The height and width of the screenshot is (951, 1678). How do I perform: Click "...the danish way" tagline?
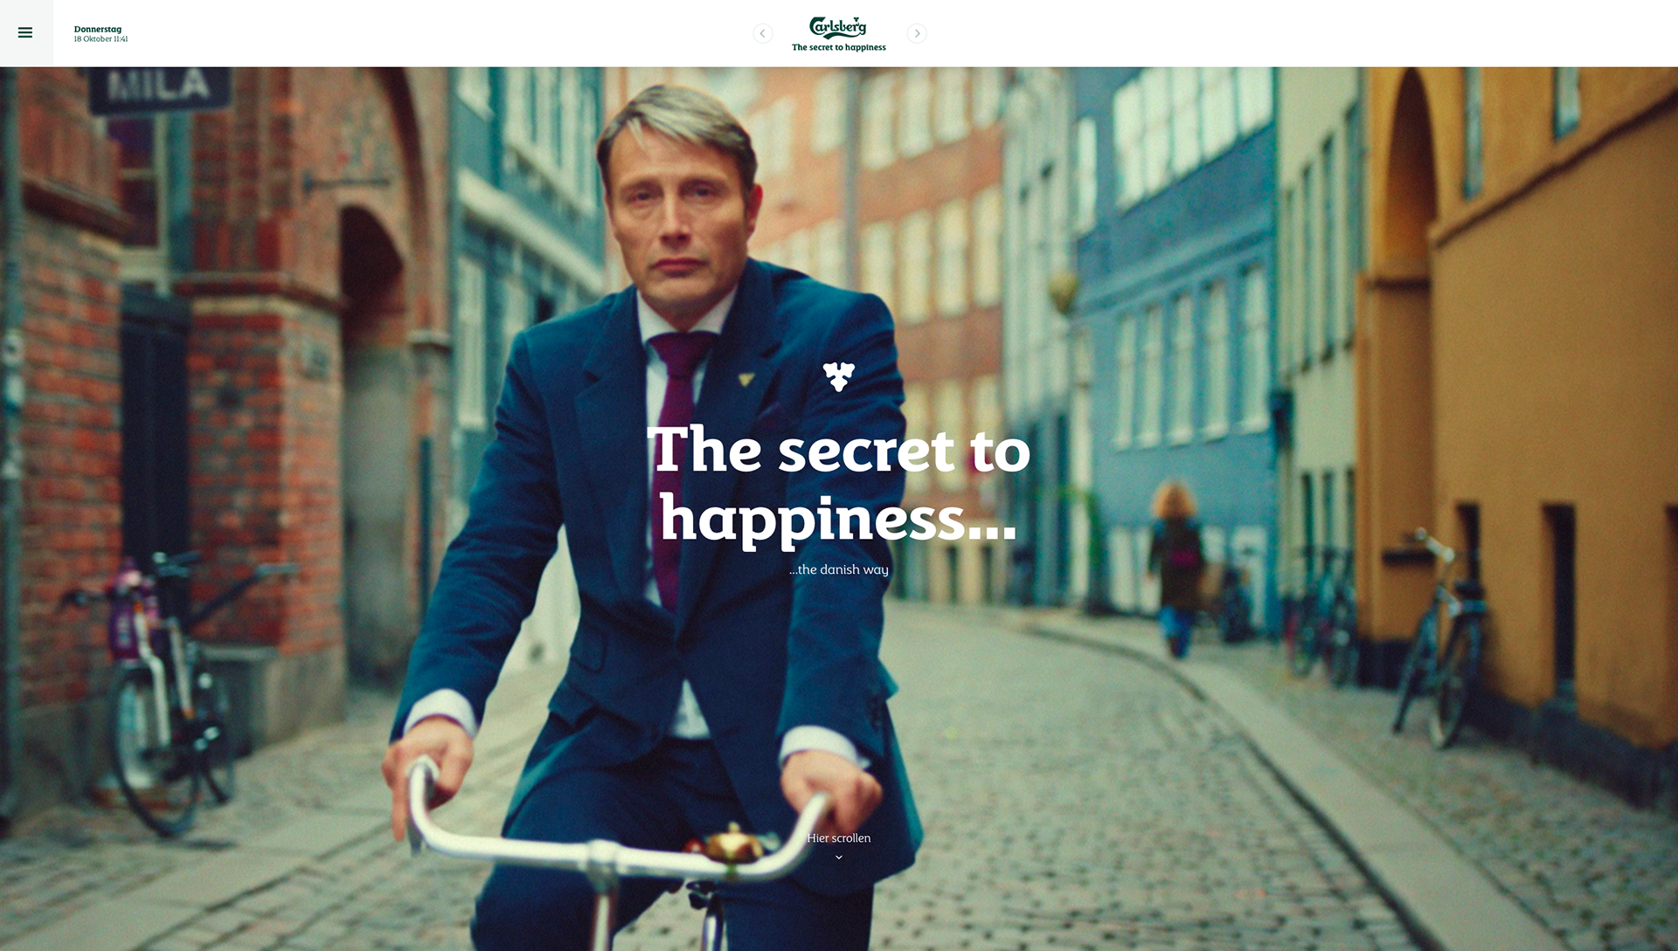click(x=839, y=569)
